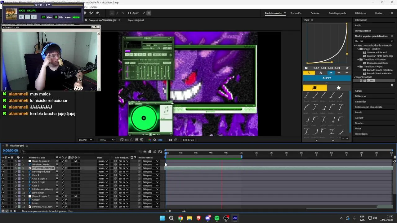Select Flow double-headed arrow direction button
397x223 pixels.
coord(339,73)
